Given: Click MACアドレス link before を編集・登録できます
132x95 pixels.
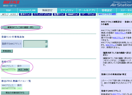Looking at the screenshot, I should 111,45.
